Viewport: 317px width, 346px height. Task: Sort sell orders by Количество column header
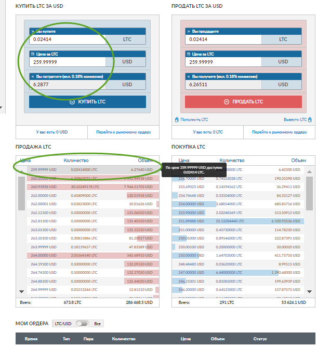[x=76, y=161]
